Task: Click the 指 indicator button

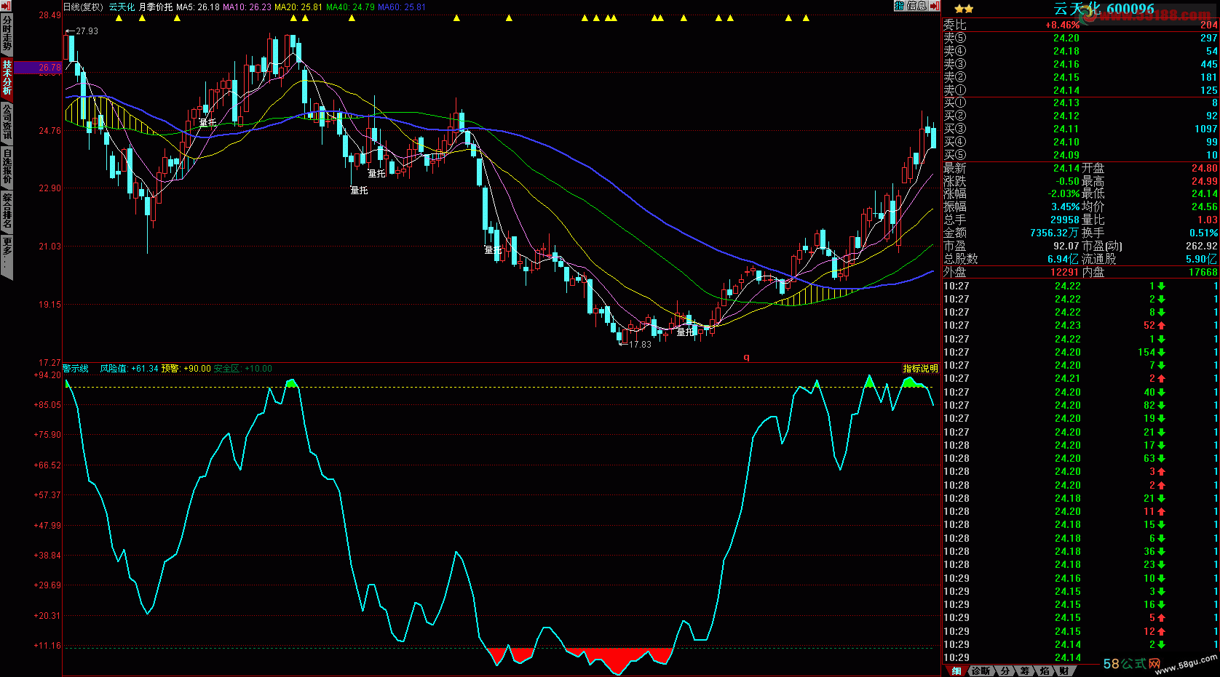Action: pos(899,6)
